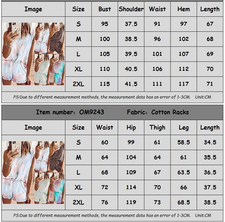Click the Bust value 105
The image size is (225, 222).
tap(105, 54)
